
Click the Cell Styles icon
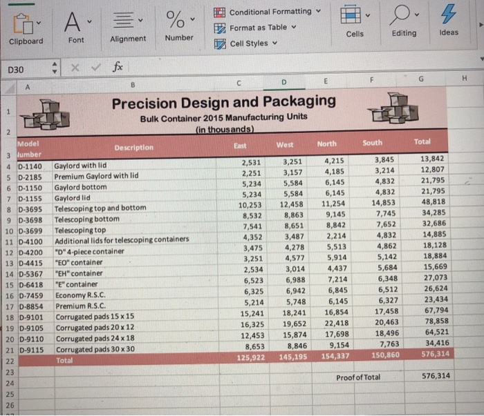coord(220,44)
